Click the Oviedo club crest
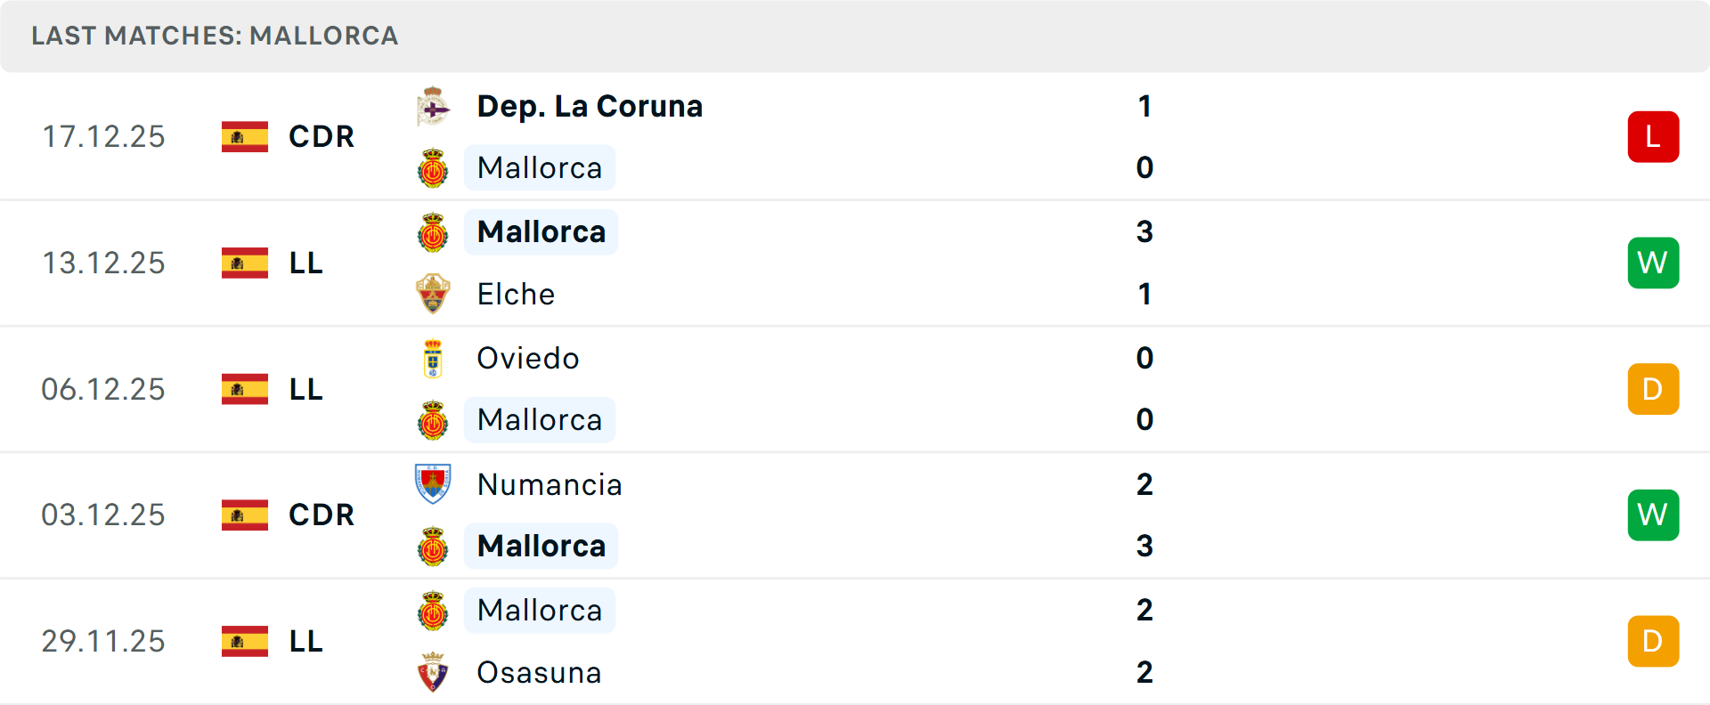The width and height of the screenshot is (1710, 705). click(433, 359)
